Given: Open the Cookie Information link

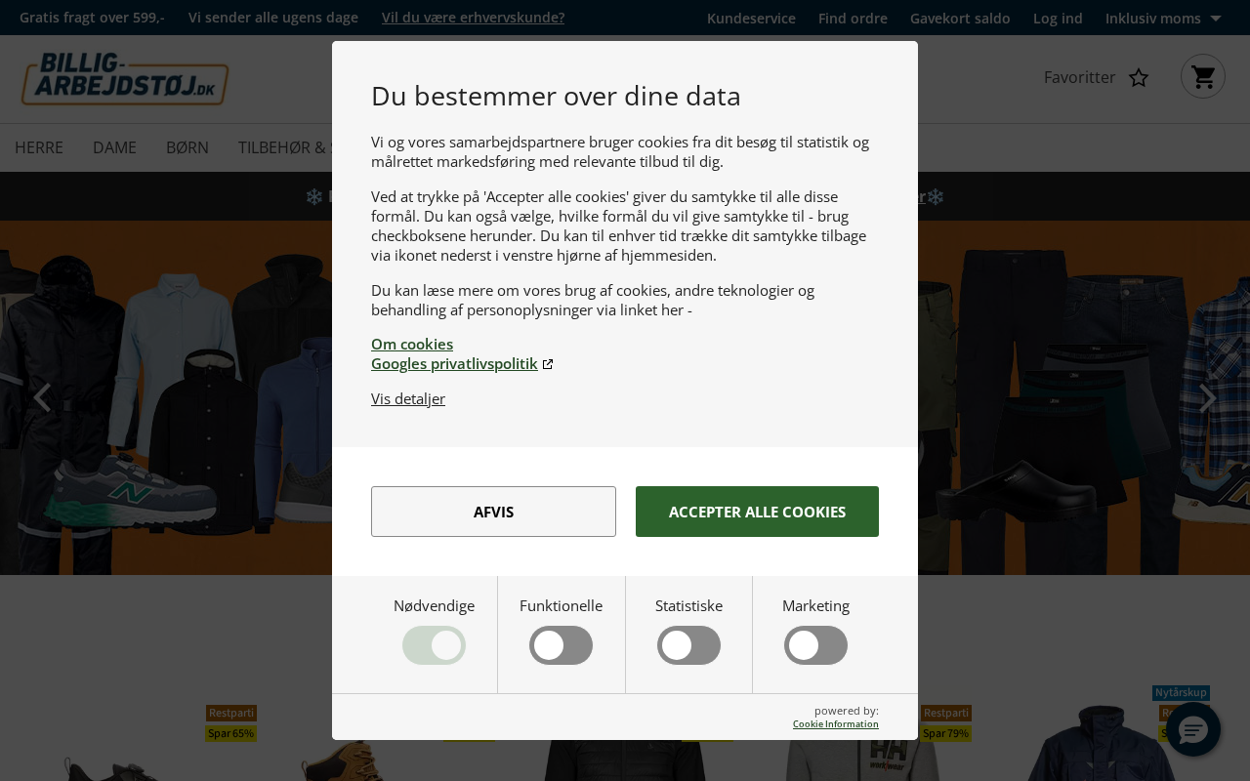Looking at the screenshot, I should [835, 723].
